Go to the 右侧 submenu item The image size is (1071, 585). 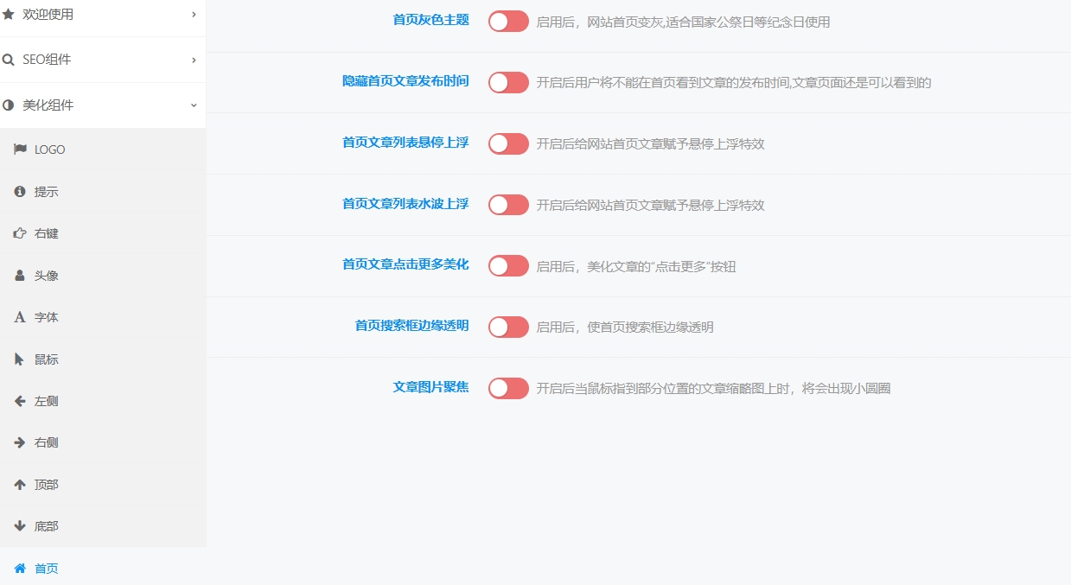(x=103, y=442)
